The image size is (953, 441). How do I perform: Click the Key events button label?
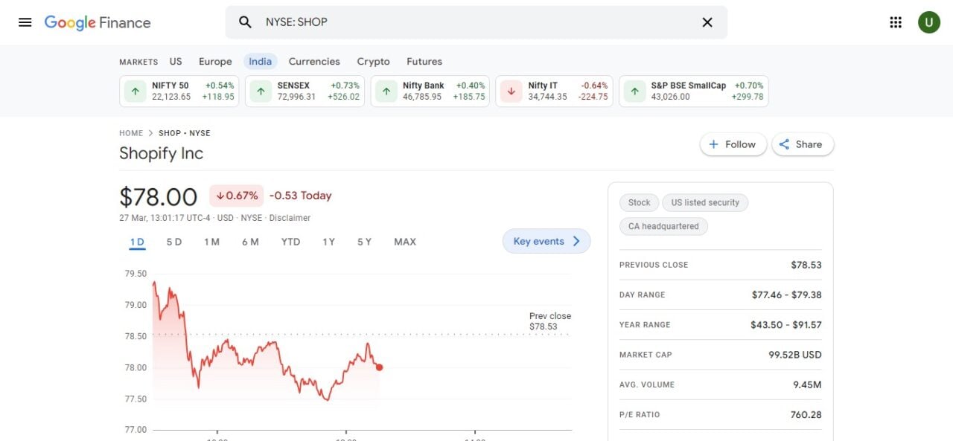(538, 241)
